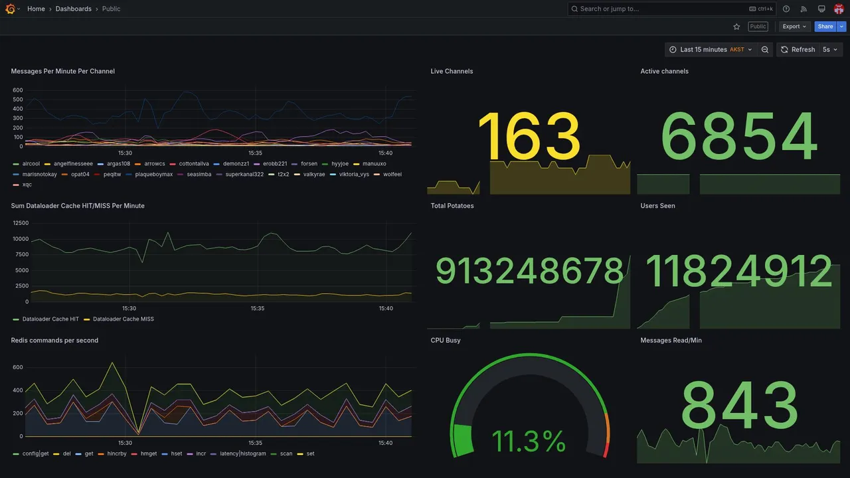The image size is (850, 478).
Task: Click the blue Share button
Action: click(x=825, y=27)
